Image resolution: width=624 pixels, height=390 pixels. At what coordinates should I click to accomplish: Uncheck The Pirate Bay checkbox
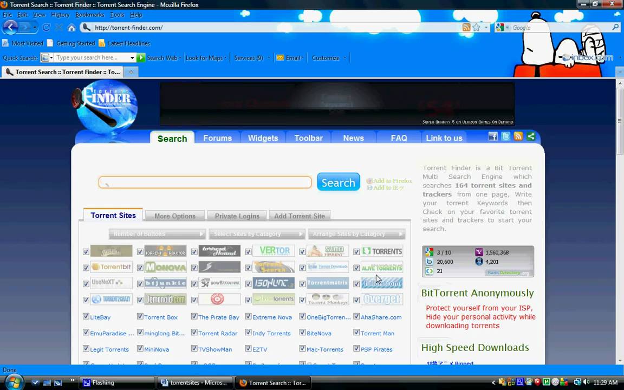tap(194, 316)
